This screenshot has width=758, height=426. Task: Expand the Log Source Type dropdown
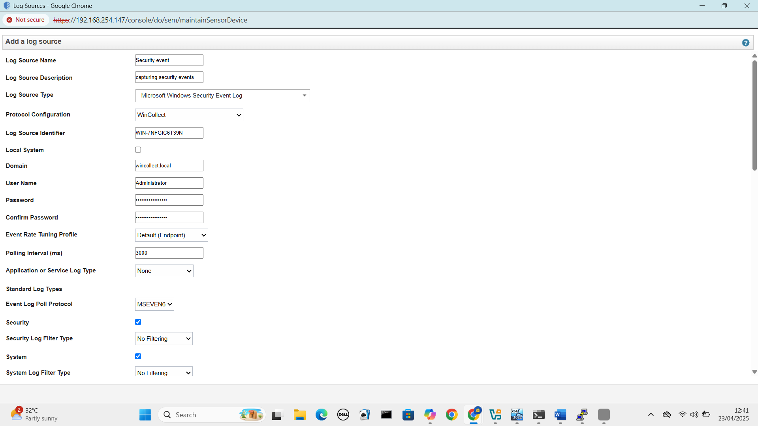pos(222,96)
